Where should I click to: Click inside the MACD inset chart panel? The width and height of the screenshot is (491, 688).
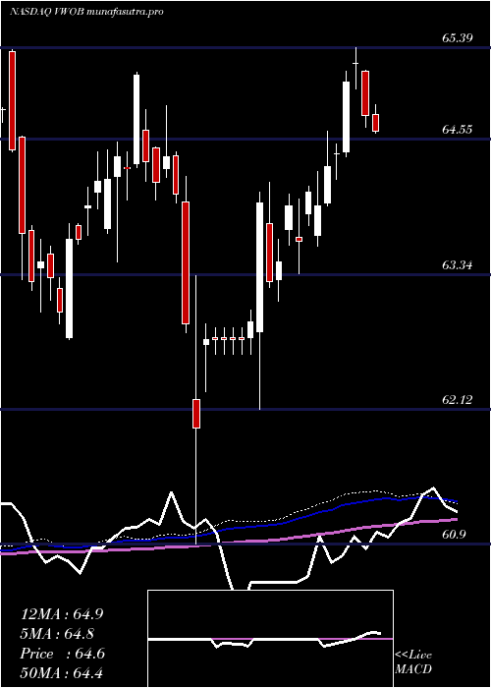[270, 639]
